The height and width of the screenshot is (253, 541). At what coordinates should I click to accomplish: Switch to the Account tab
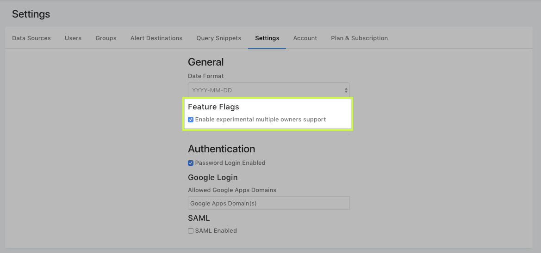click(x=305, y=38)
